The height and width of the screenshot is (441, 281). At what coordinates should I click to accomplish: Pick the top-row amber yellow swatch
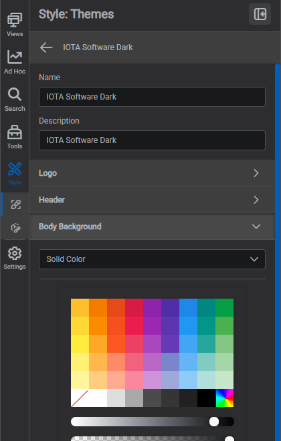80,307
